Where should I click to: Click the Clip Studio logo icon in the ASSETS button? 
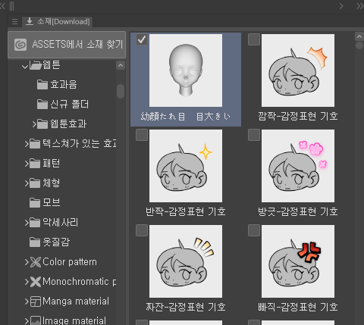coord(20,45)
